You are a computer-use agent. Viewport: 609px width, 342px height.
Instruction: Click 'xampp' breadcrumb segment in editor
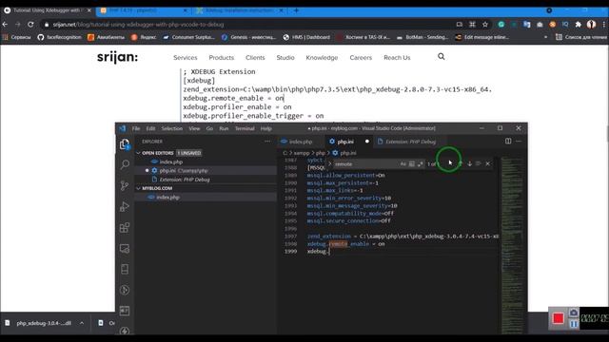302,153
